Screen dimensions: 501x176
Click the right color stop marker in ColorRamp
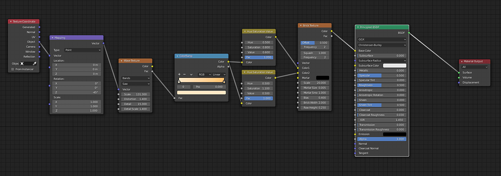pyautogui.click(x=224, y=82)
